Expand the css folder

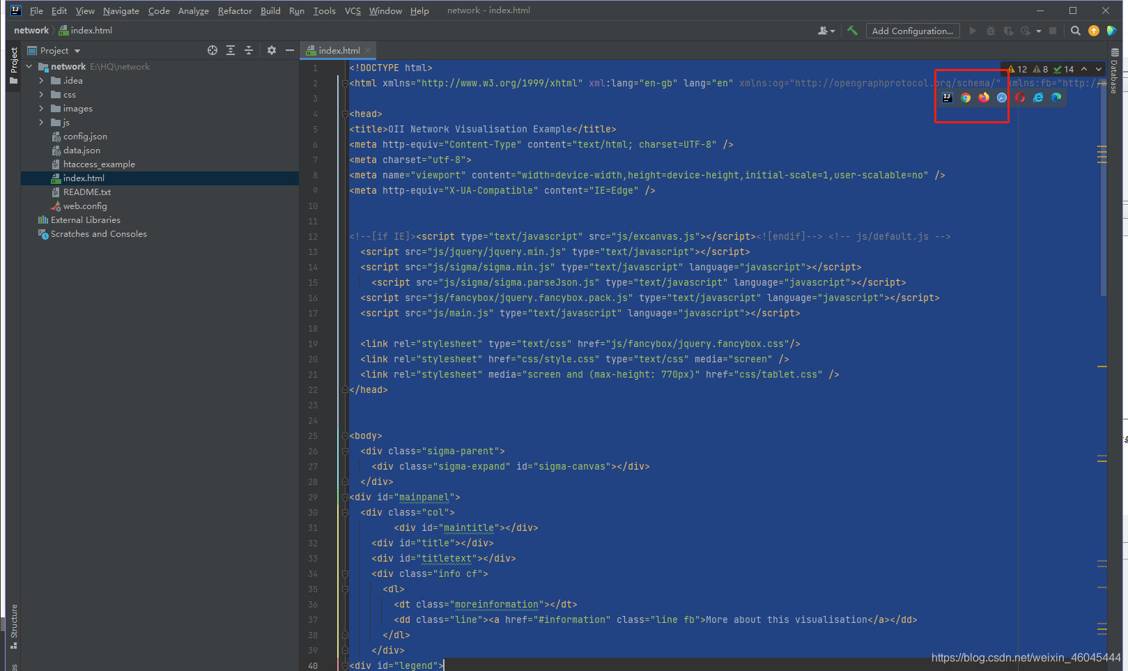41,95
